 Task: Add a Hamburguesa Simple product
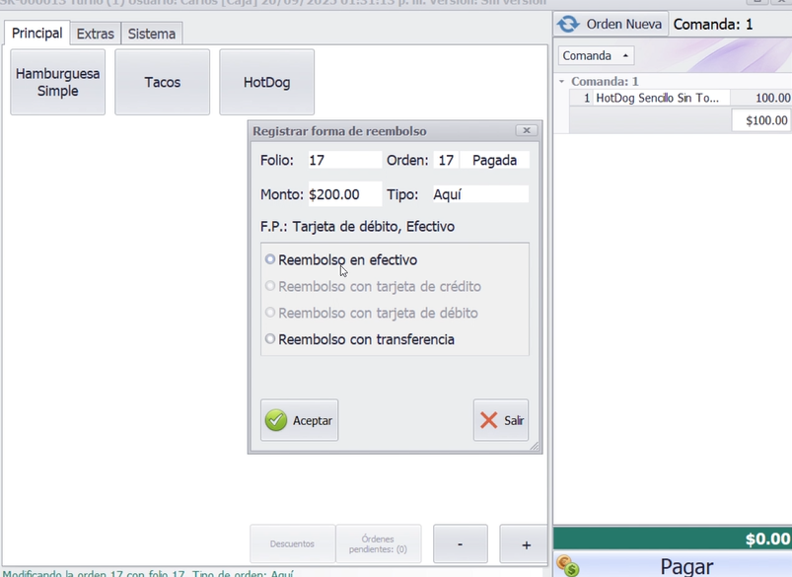pos(57,83)
